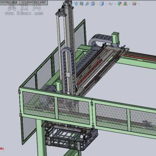Open Dynamic Annotation Views tool

(x=87, y=4)
